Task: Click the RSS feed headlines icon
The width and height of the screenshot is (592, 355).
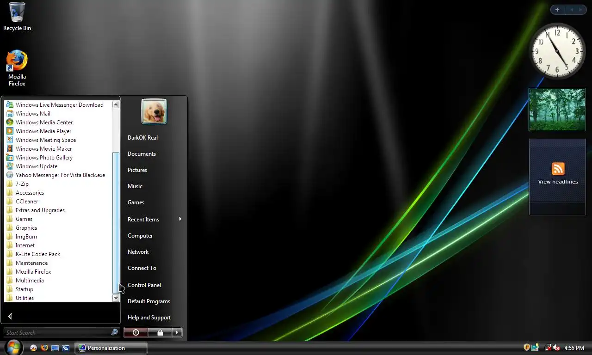Action: [558, 168]
